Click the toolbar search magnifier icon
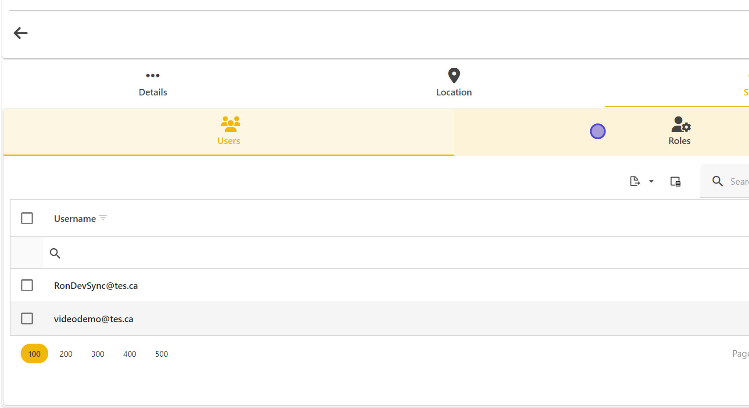 [x=717, y=181]
